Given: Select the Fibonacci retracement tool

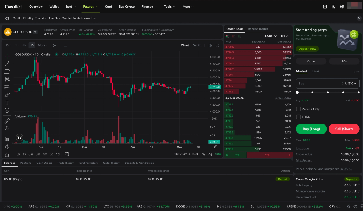Looking at the screenshot, I should 7,71.
